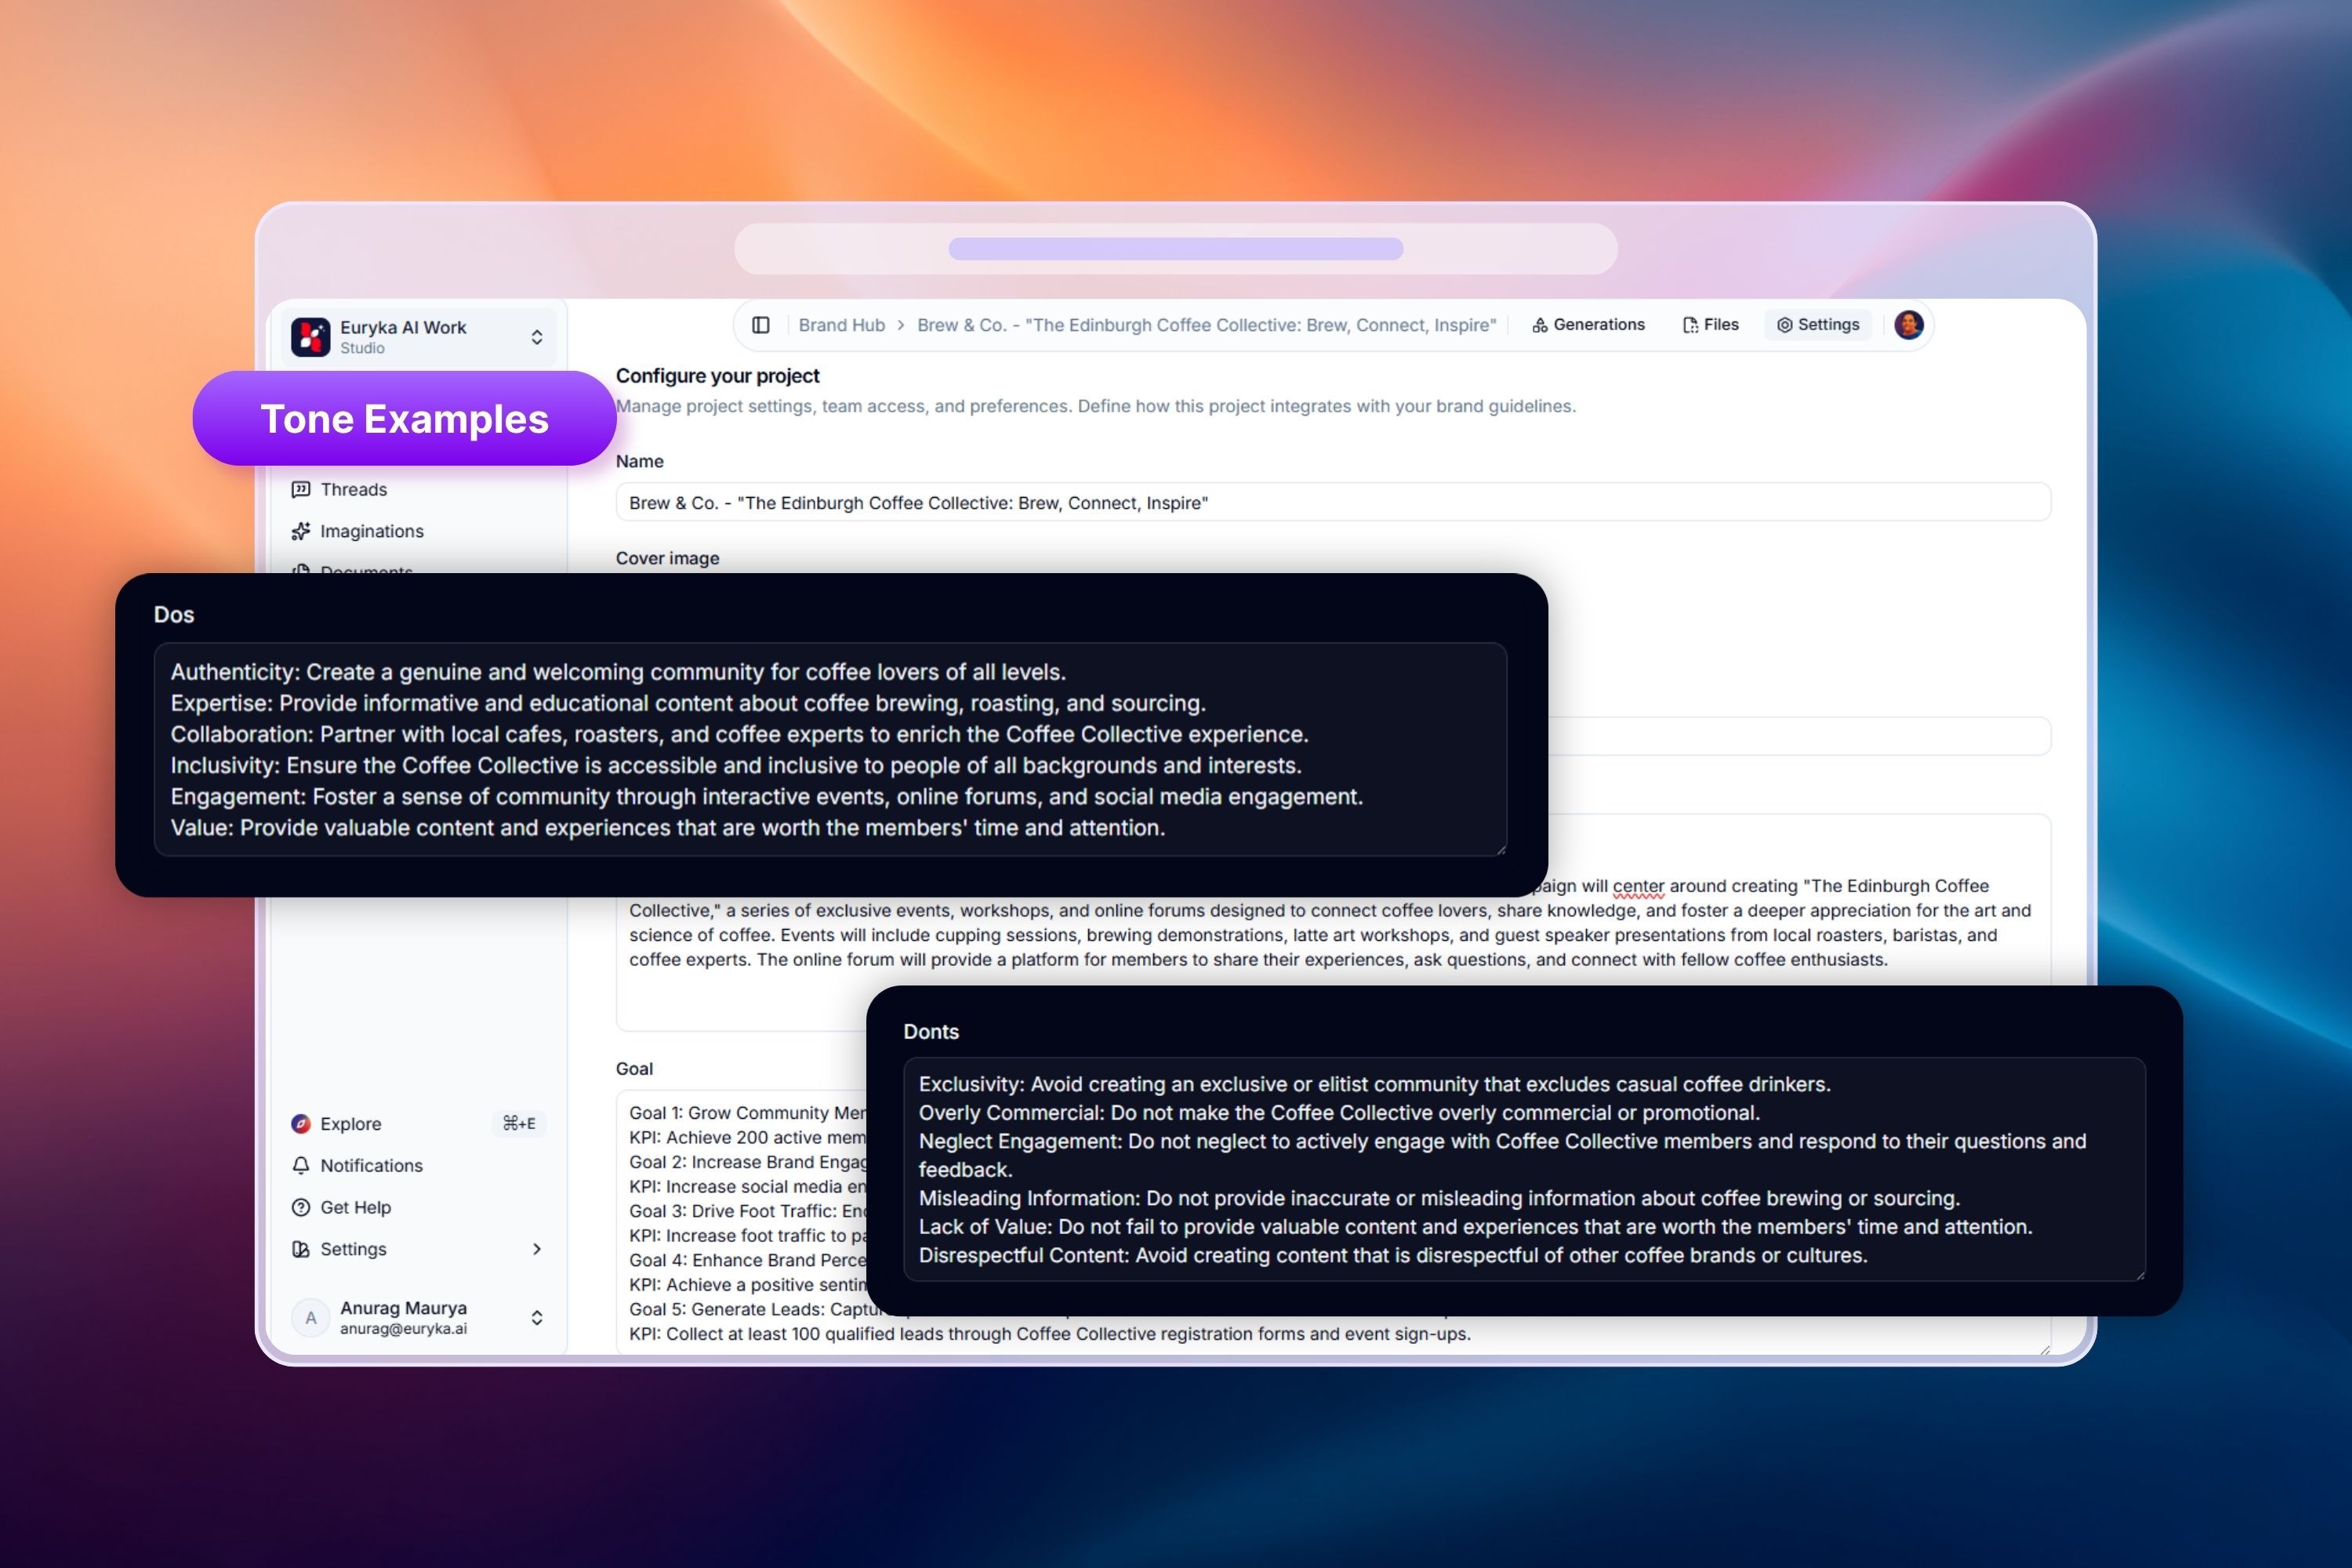Click the "Name" field label
Screen dimensions: 2352x1568
(639, 461)
